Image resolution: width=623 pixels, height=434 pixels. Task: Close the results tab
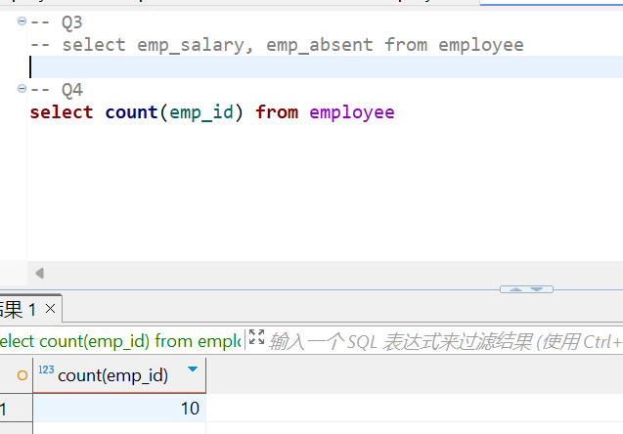(x=51, y=309)
